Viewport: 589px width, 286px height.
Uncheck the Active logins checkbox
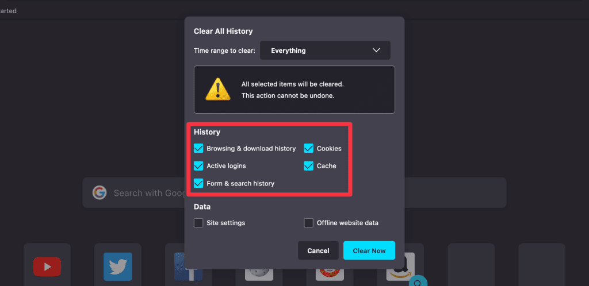[198, 165]
